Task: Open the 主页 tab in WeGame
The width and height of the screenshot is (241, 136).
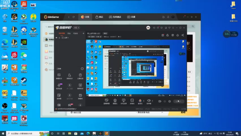Action: coord(85,17)
